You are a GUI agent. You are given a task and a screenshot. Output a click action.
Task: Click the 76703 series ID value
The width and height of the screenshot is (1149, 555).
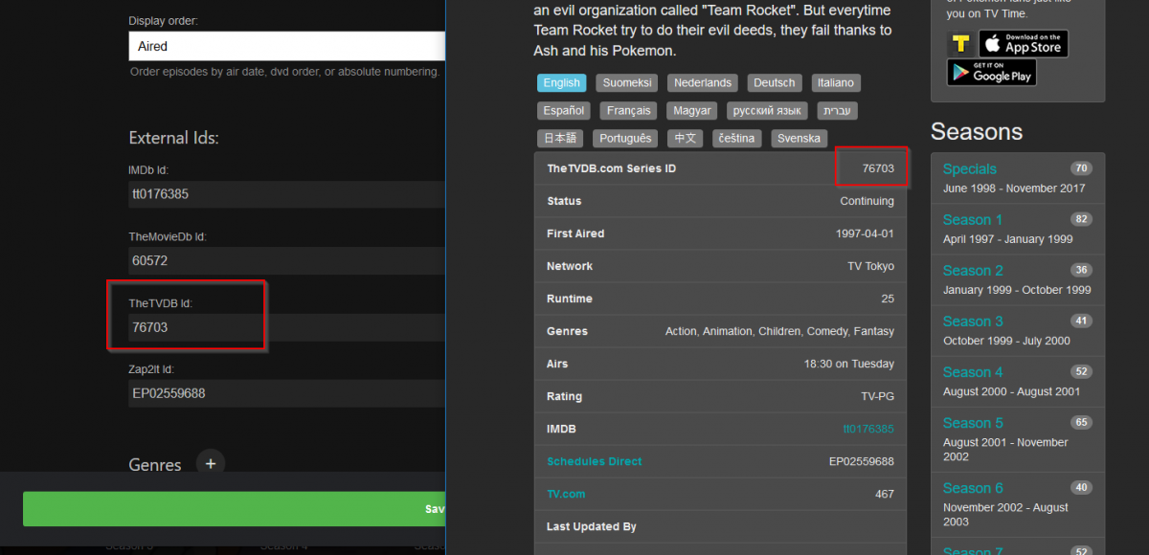click(878, 168)
